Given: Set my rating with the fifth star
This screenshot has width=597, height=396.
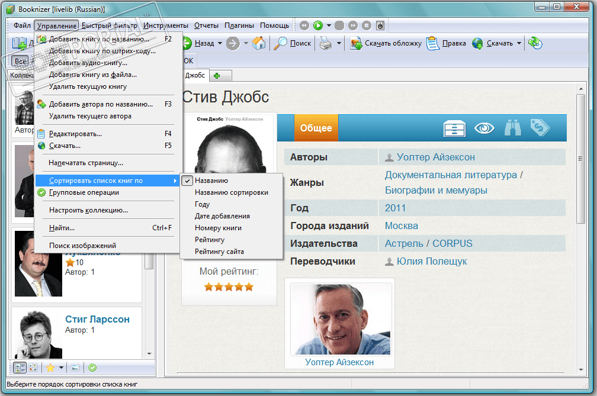Looking at the screenshot, I should 249,287.
